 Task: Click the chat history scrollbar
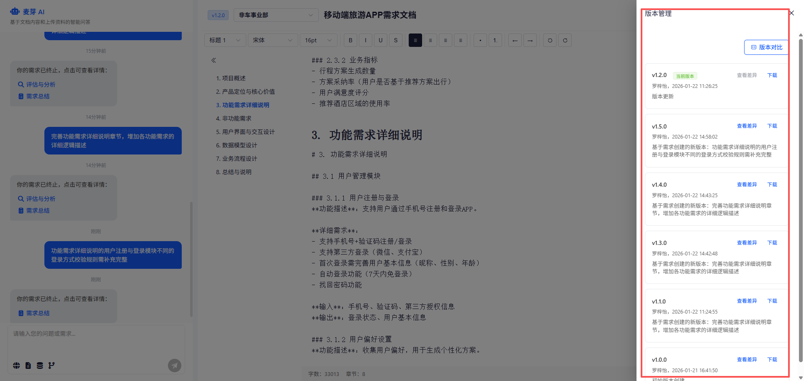(191, 260)
